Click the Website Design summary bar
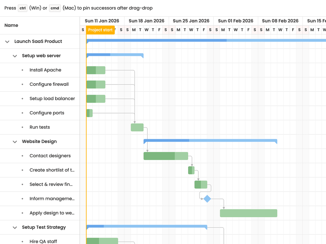The height and width of the screenshot is (244, 326). (210, 141)
